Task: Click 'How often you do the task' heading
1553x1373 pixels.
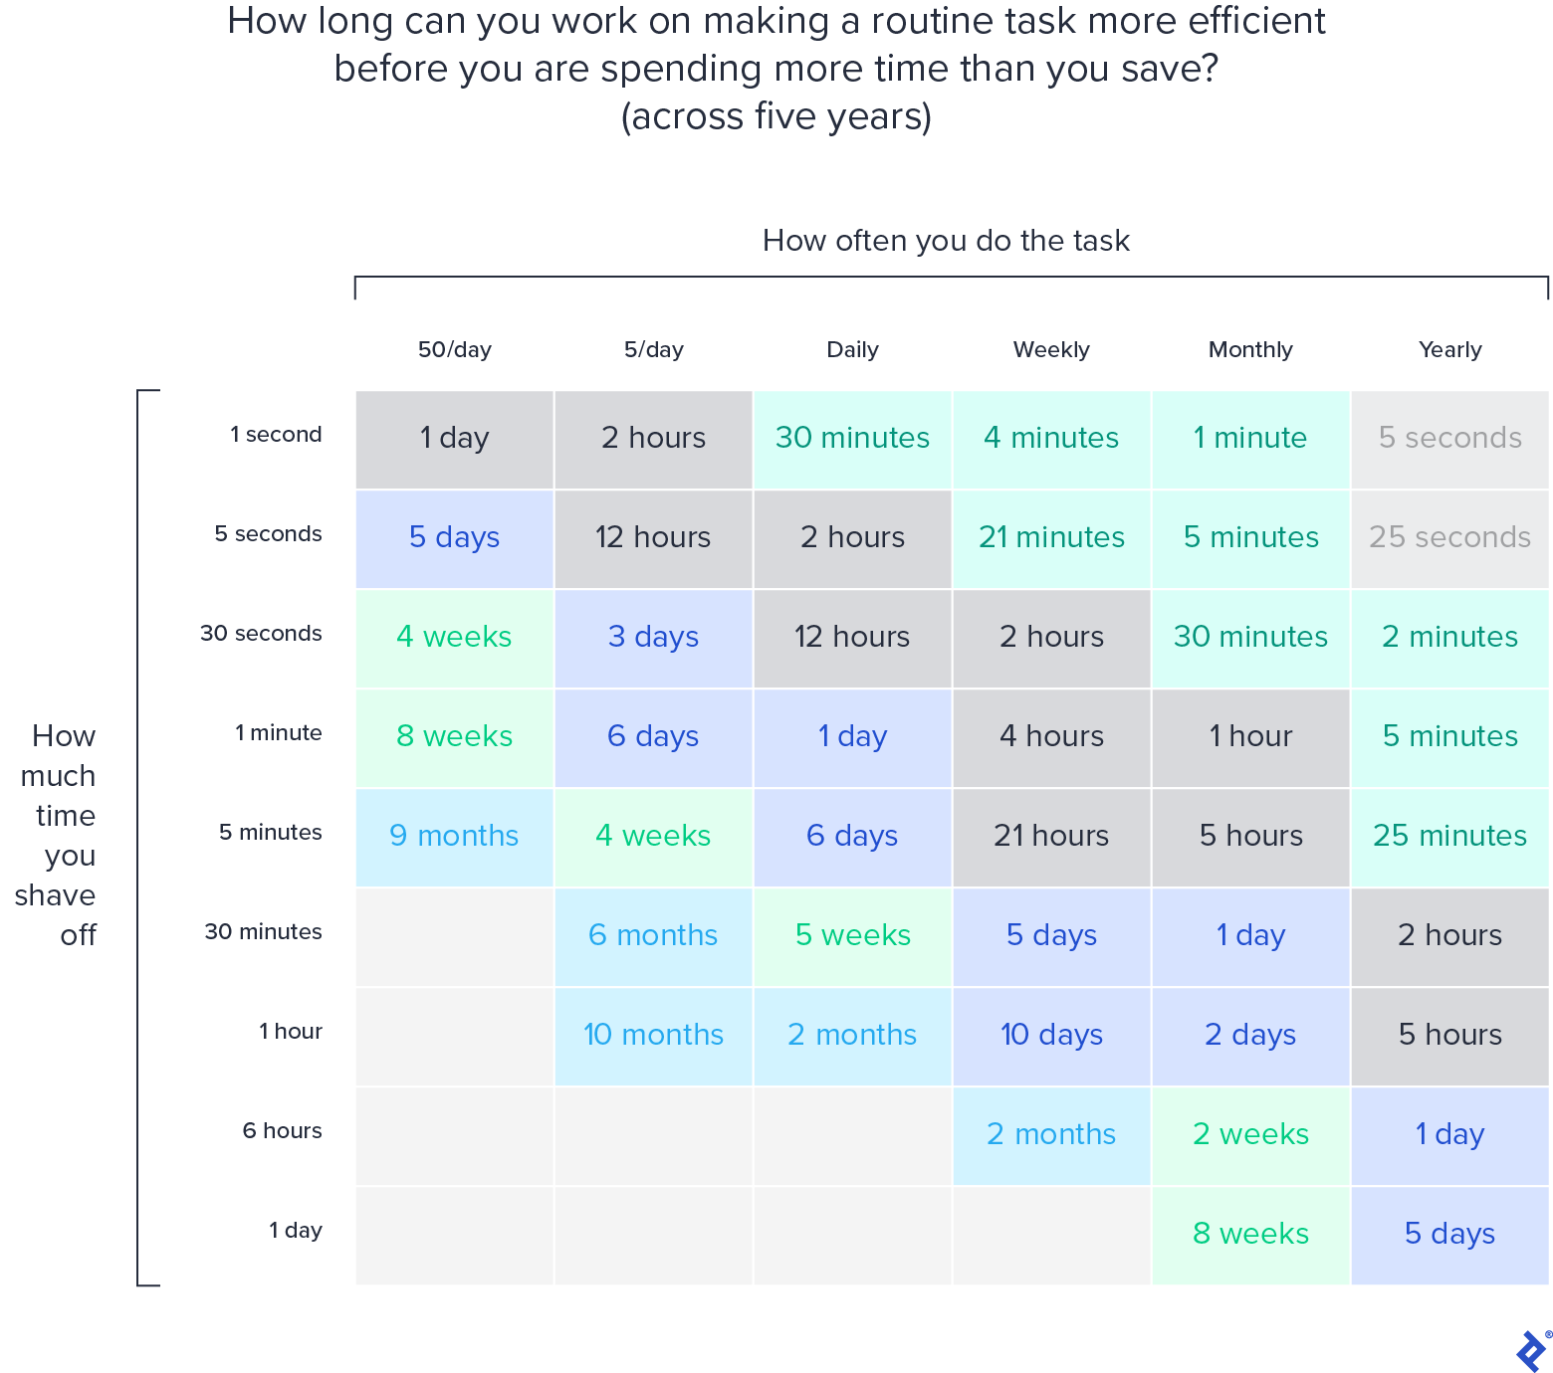Action: (946, 241)
